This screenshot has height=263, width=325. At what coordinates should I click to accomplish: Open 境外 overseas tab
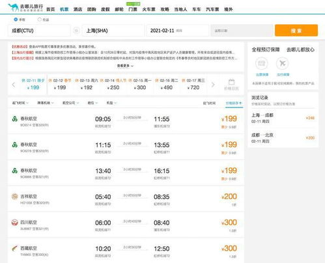[229, 9]
